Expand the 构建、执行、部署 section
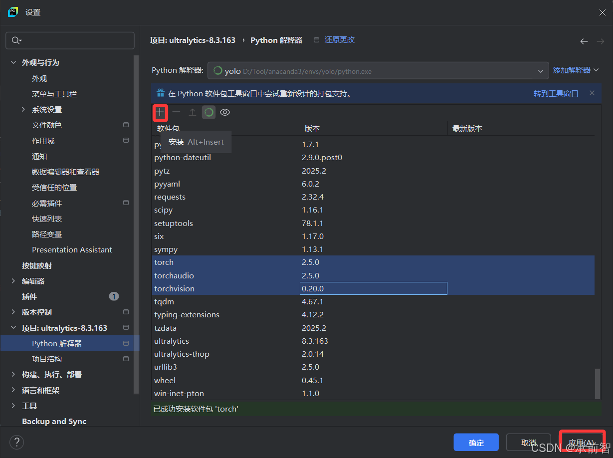The width and height of the screenshot is (613, 458). tap(13, 374)
